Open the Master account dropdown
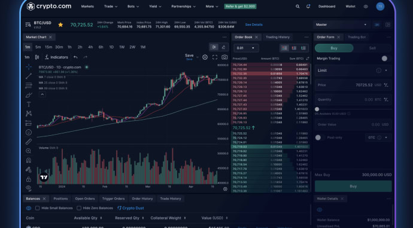This screenshot has width=413, height=228. (x=341, y=25)
